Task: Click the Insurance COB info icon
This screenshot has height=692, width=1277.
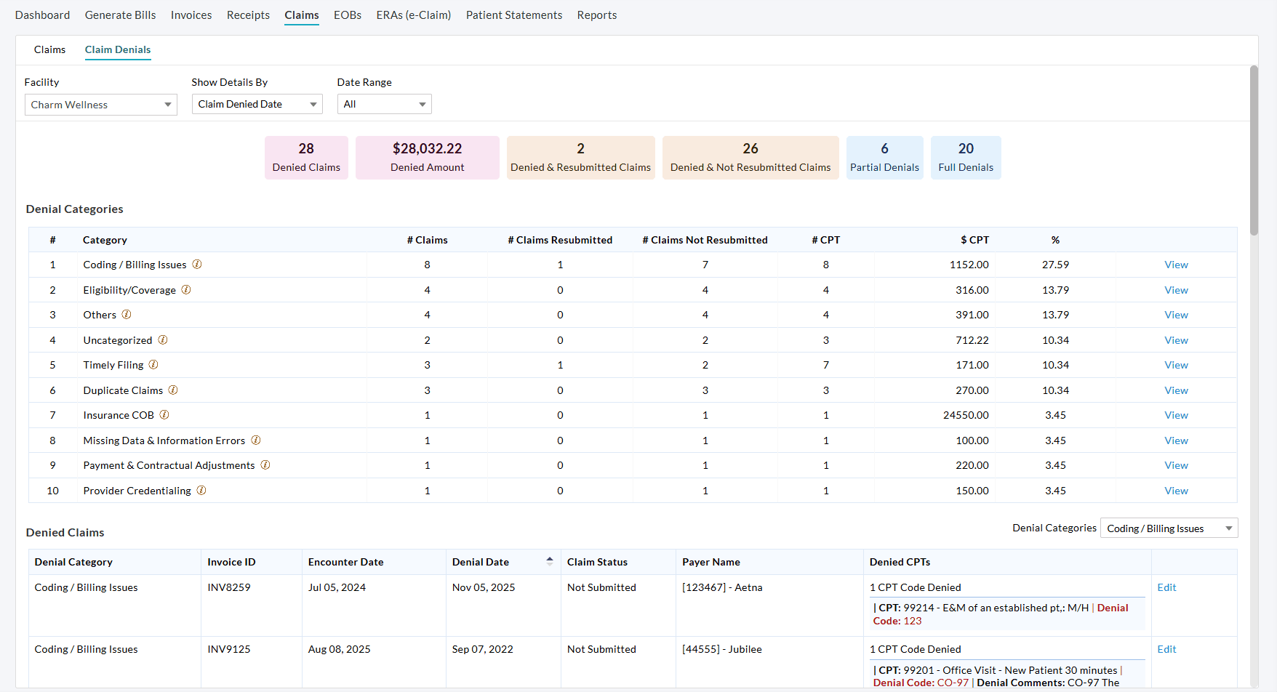Action: click(164, 415)
